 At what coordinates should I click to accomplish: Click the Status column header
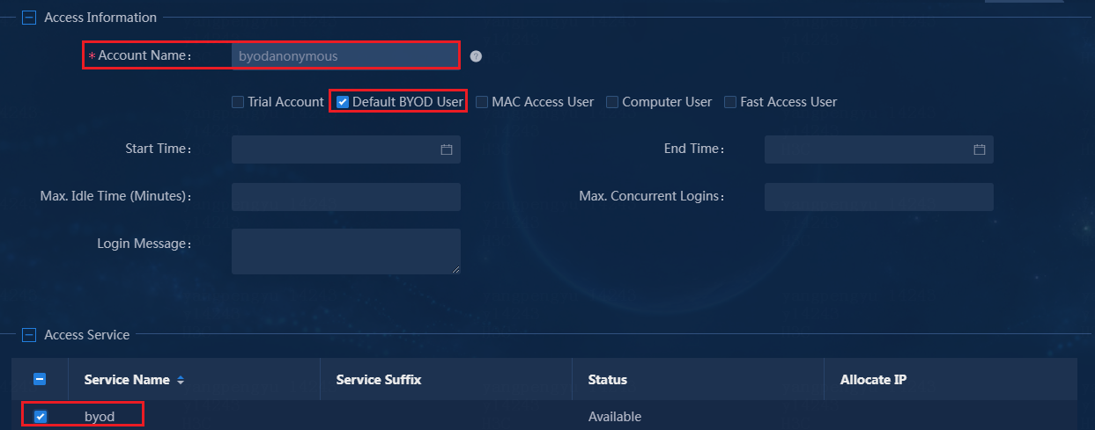(608, 380)
